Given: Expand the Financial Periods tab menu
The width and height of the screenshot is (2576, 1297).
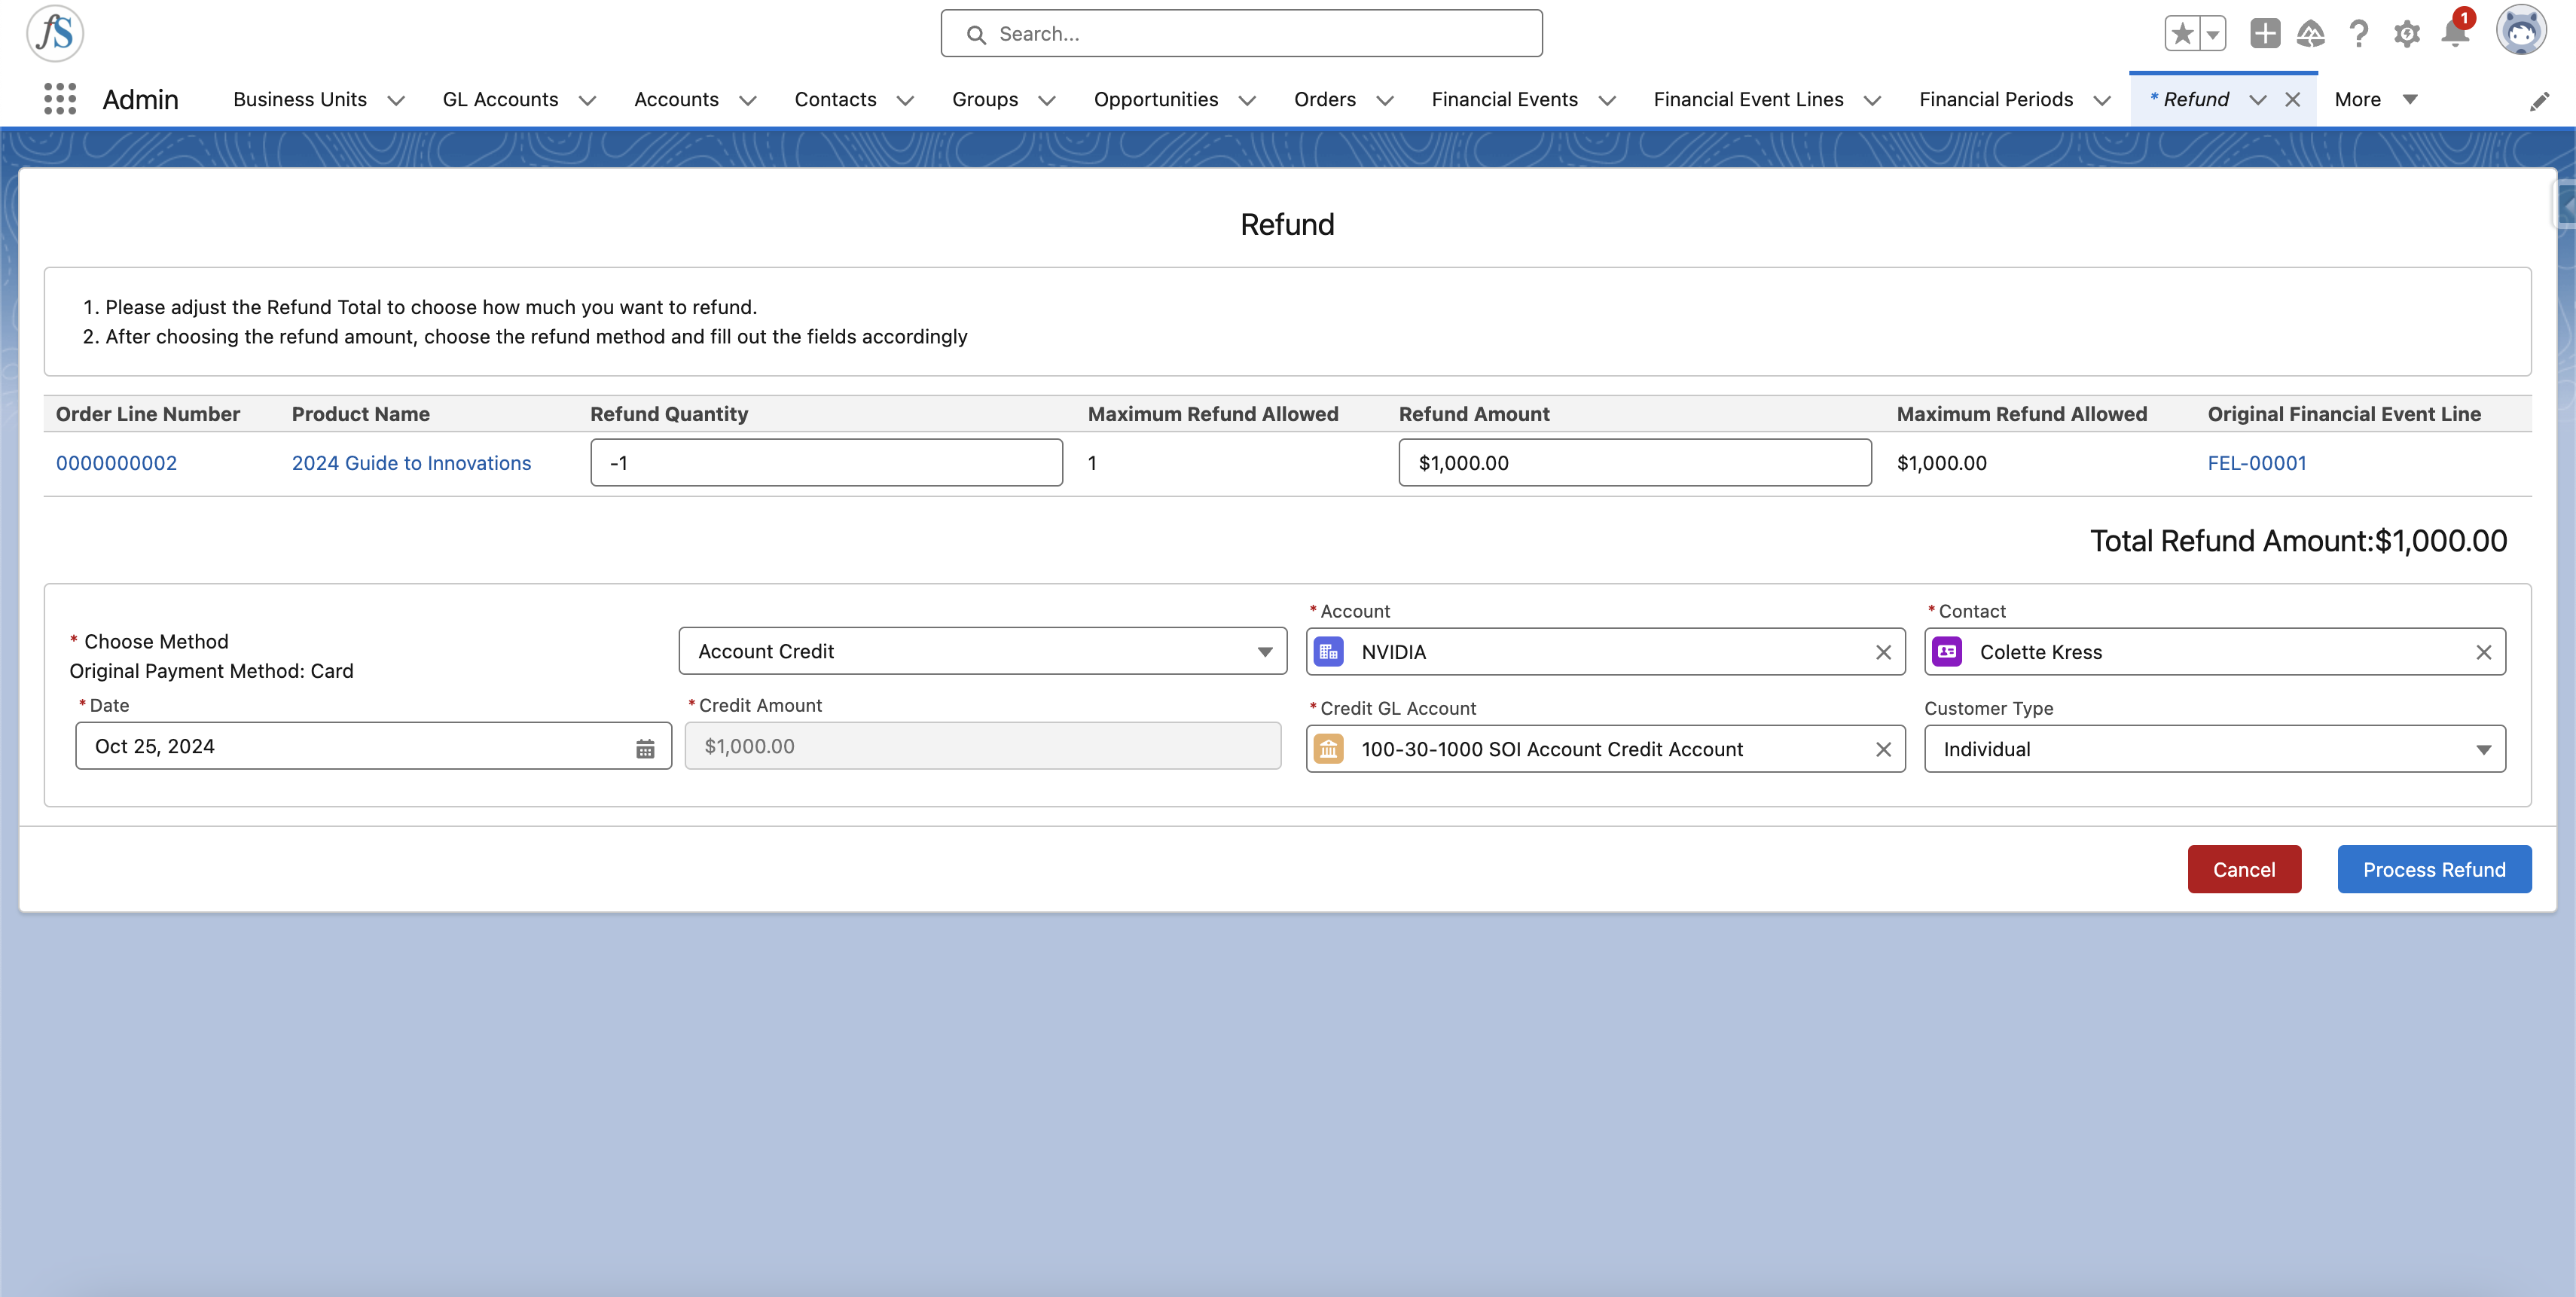Looking at the screenshot, I should [2103, 100].
